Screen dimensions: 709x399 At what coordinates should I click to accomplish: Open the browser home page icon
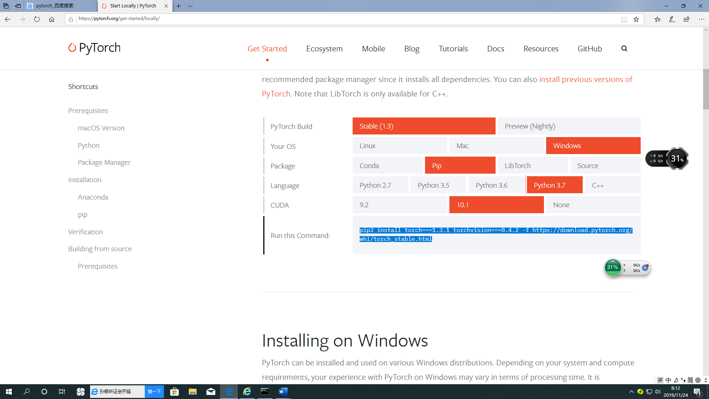52,19
